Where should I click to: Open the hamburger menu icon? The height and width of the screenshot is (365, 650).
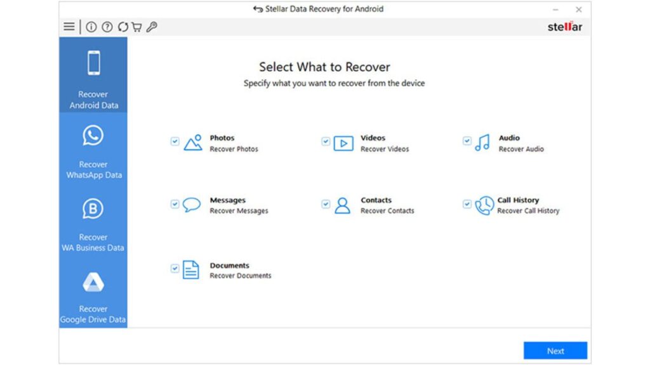click(69, 27)
